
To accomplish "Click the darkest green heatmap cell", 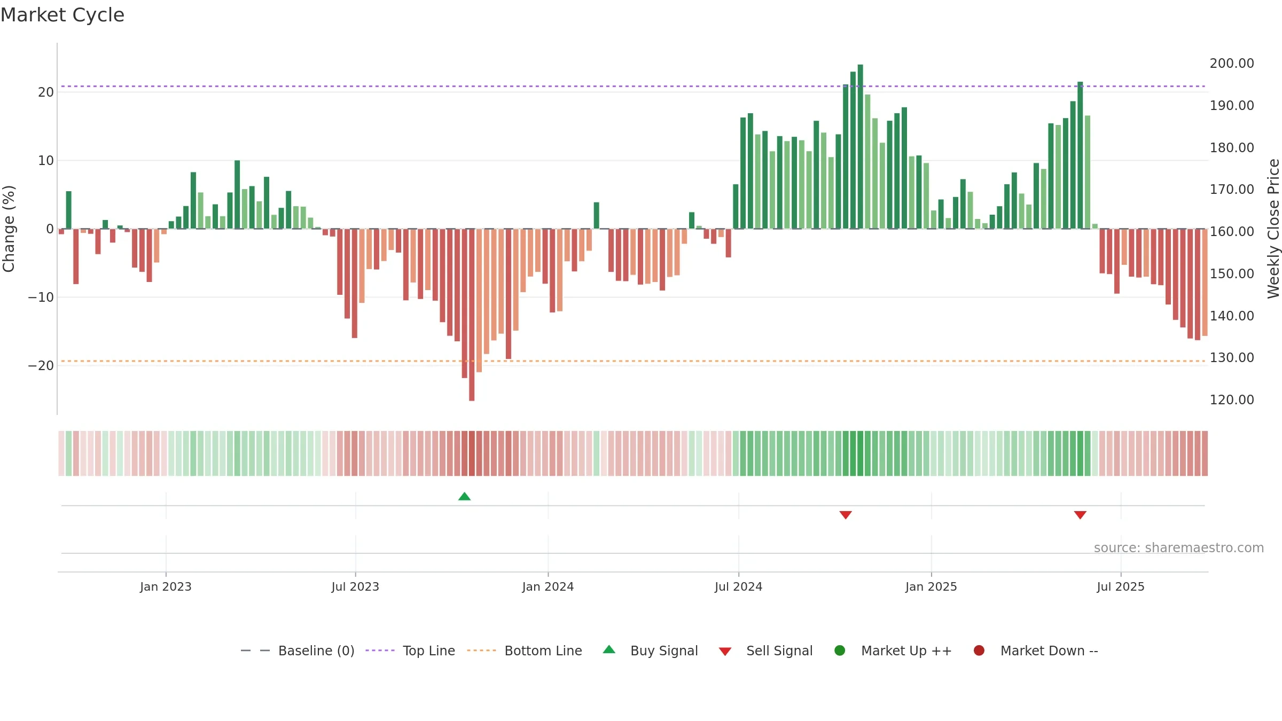I will pyautogui.click(x=860, y=453).
